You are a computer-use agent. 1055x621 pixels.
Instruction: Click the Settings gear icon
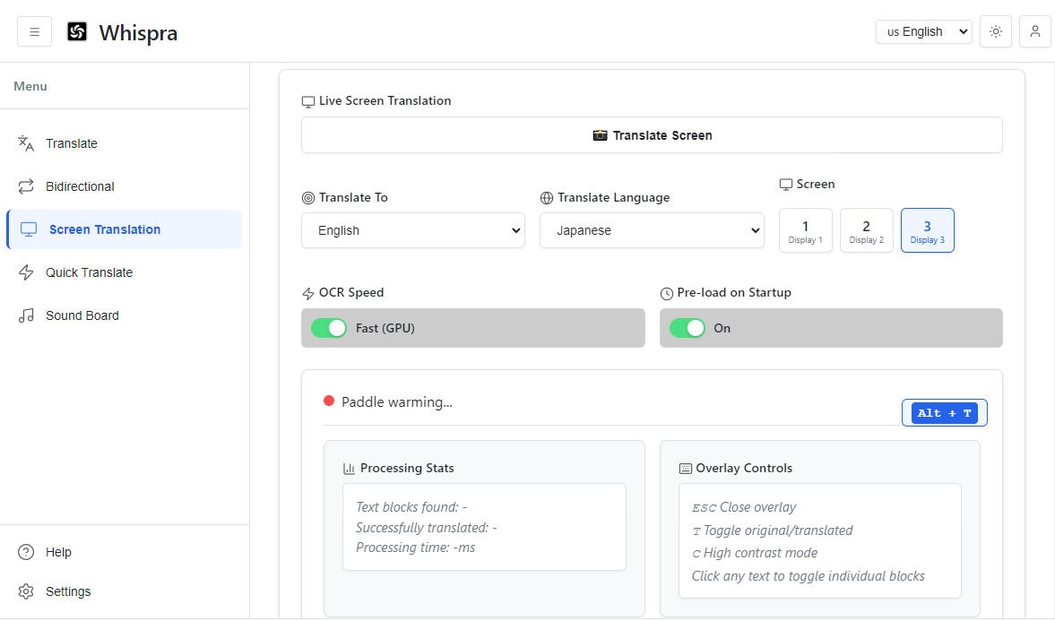(x=26, y=591)
